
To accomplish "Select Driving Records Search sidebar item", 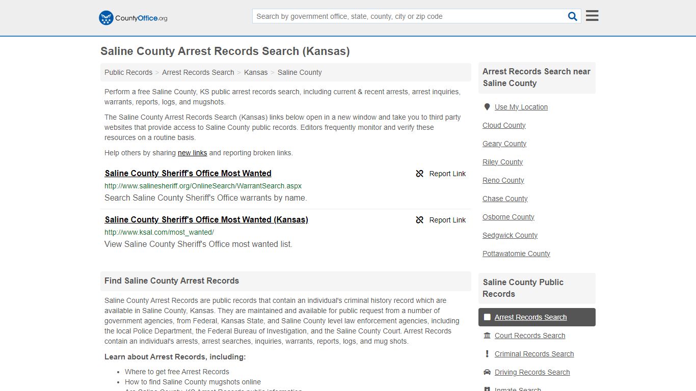I will click(x=532, y=372).
